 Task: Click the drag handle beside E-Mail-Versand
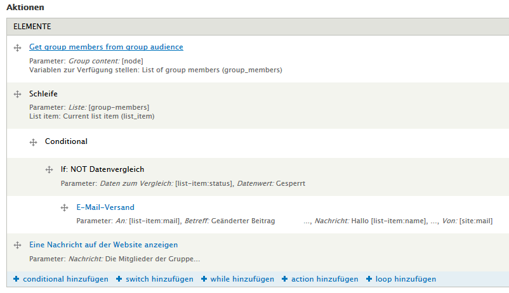point(64,208)
